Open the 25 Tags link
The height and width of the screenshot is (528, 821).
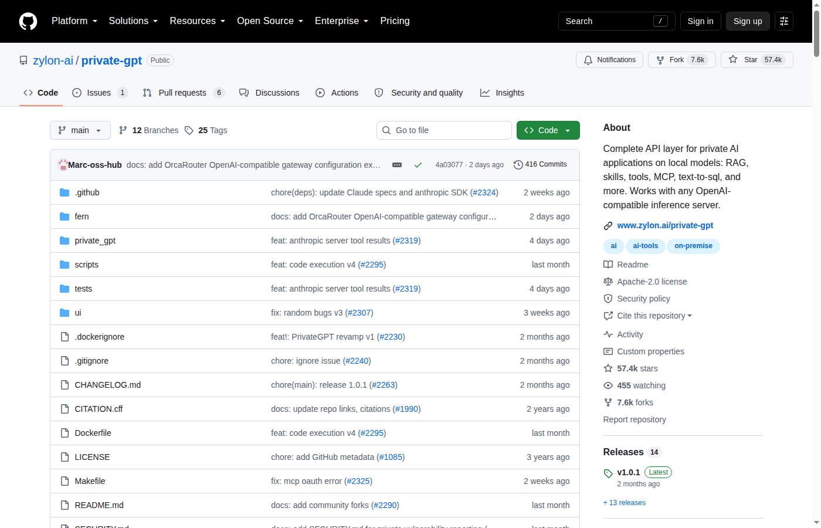point(206,130)
